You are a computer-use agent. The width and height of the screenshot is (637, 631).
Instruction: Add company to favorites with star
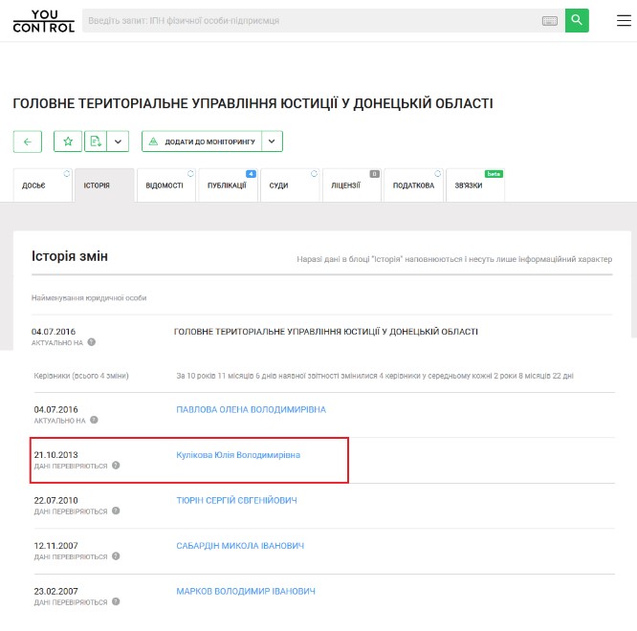(x=68, y=141)
